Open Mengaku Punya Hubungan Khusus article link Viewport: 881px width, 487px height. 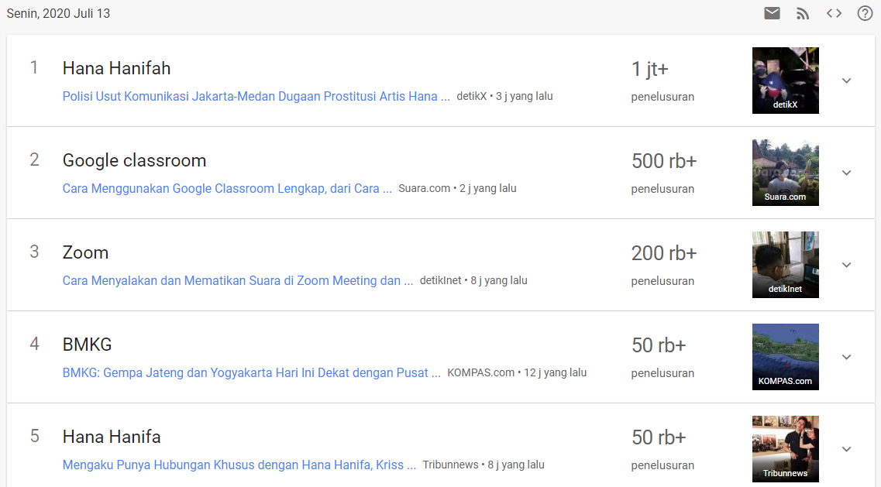pyautogui.click(x=239, y=465)
